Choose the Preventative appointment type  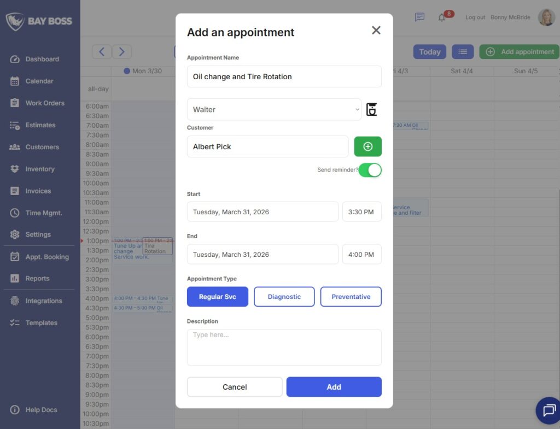[x=351, y=296]
